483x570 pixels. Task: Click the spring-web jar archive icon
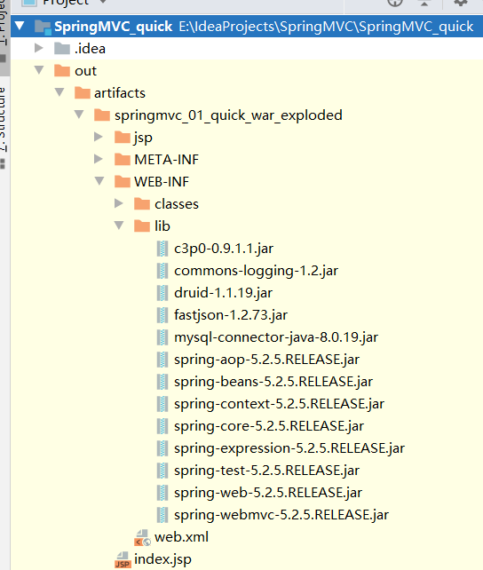[x=162, y=493]
